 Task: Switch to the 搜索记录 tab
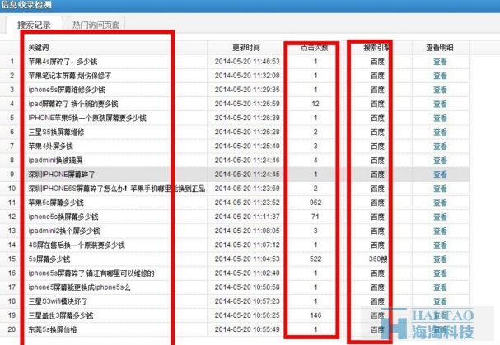[34, 25]
